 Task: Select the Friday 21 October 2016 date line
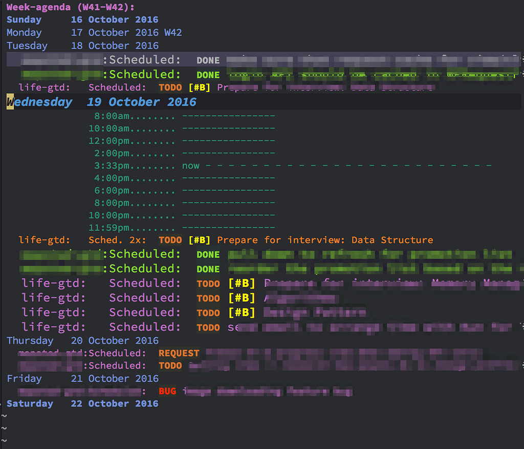(x=82, y=378)
